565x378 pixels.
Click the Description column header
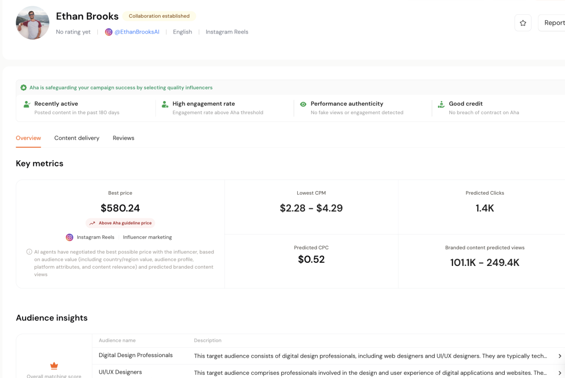pos(208,340)
